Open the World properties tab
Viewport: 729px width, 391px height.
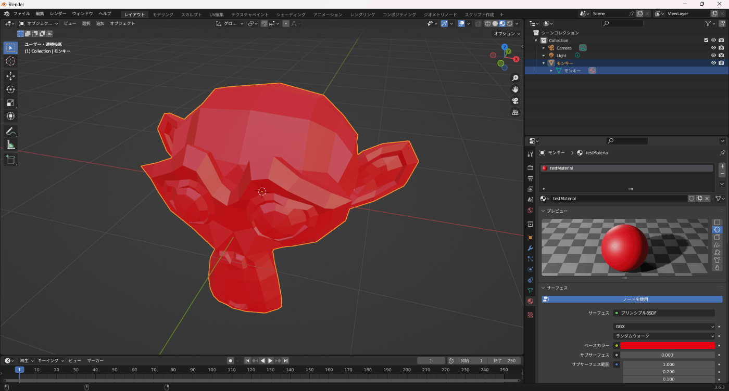coord(530,211)
